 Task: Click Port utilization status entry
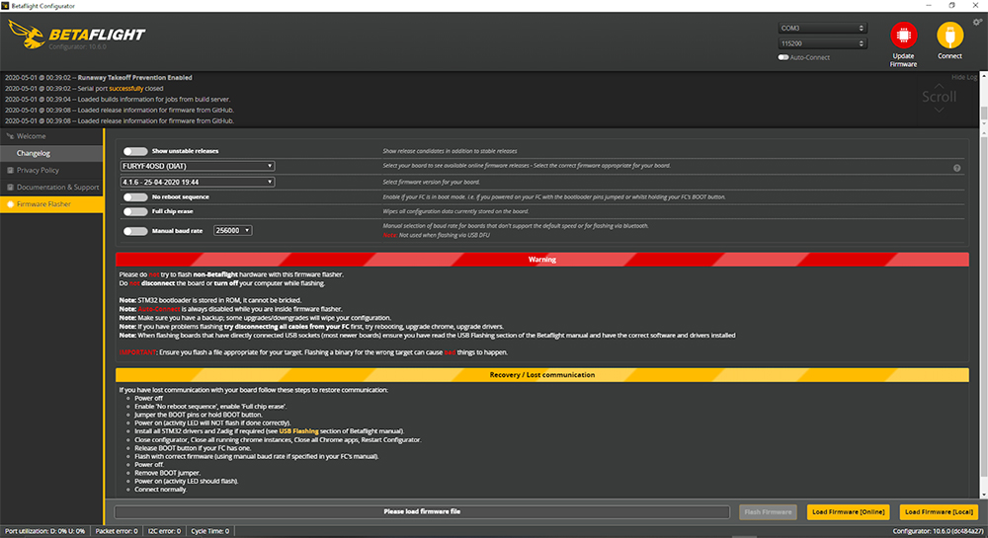pos(44,531)
